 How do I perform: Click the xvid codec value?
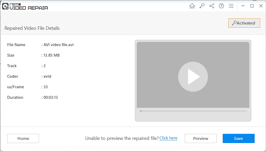pos(47,76)
